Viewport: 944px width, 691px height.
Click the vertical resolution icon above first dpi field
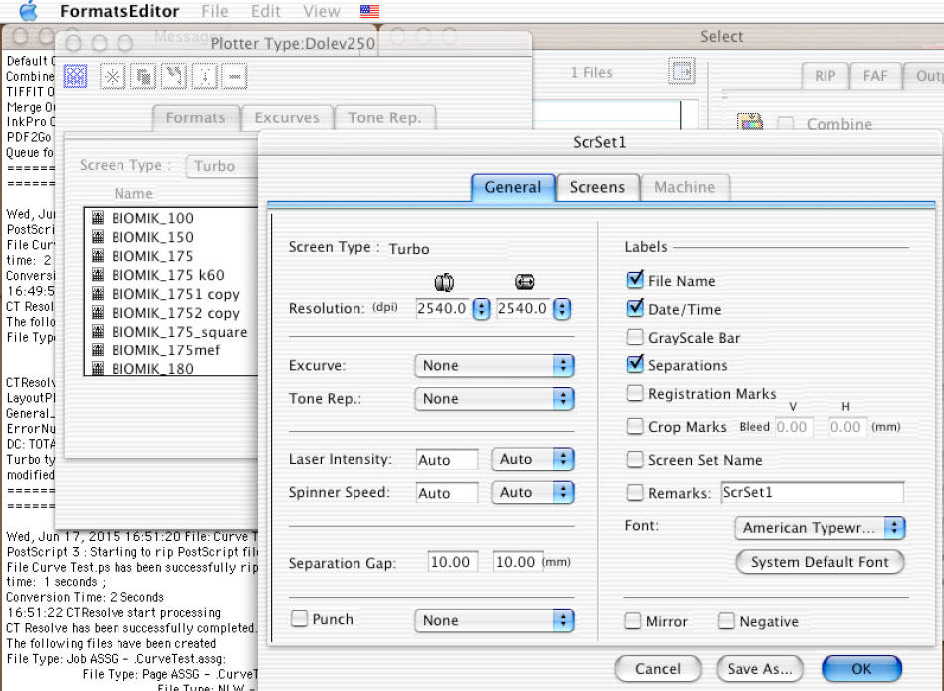(444, 282)
